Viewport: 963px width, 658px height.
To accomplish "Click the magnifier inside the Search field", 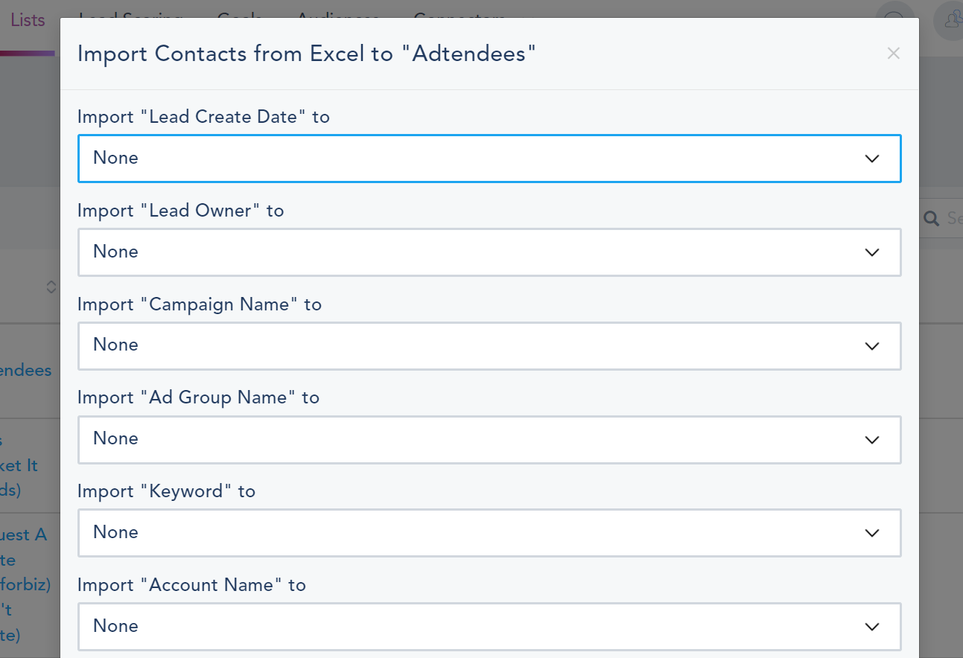I will (x=932, y=218).
